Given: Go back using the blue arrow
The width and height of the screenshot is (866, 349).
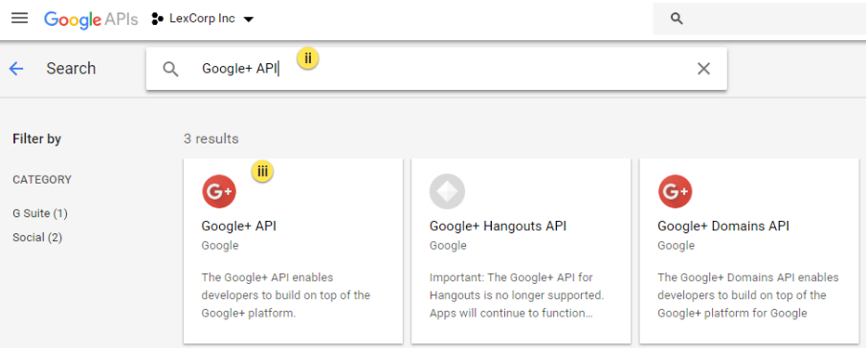Looking at the screenshot, I should pos(16,69).
